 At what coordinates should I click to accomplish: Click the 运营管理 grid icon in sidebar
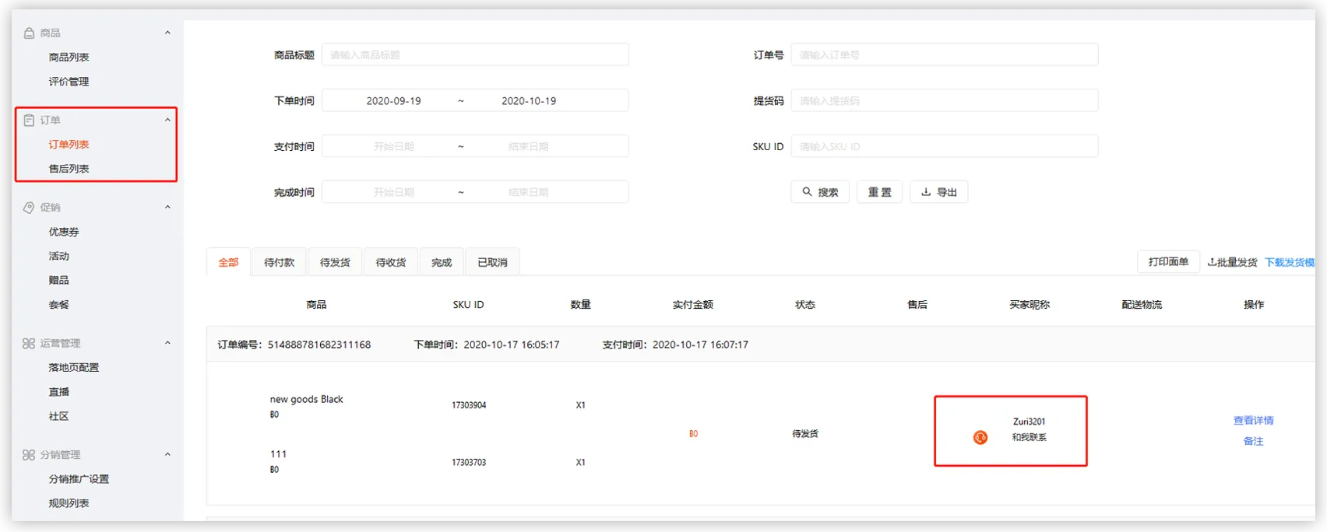point(29,343)
